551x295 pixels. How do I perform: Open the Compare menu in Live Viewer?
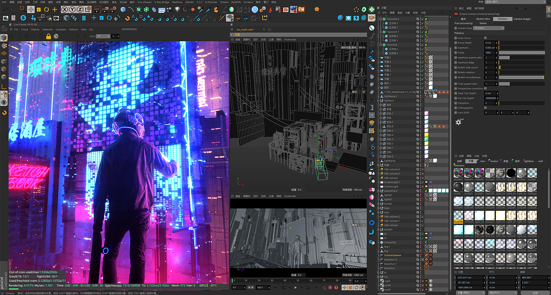coord(61,30)
